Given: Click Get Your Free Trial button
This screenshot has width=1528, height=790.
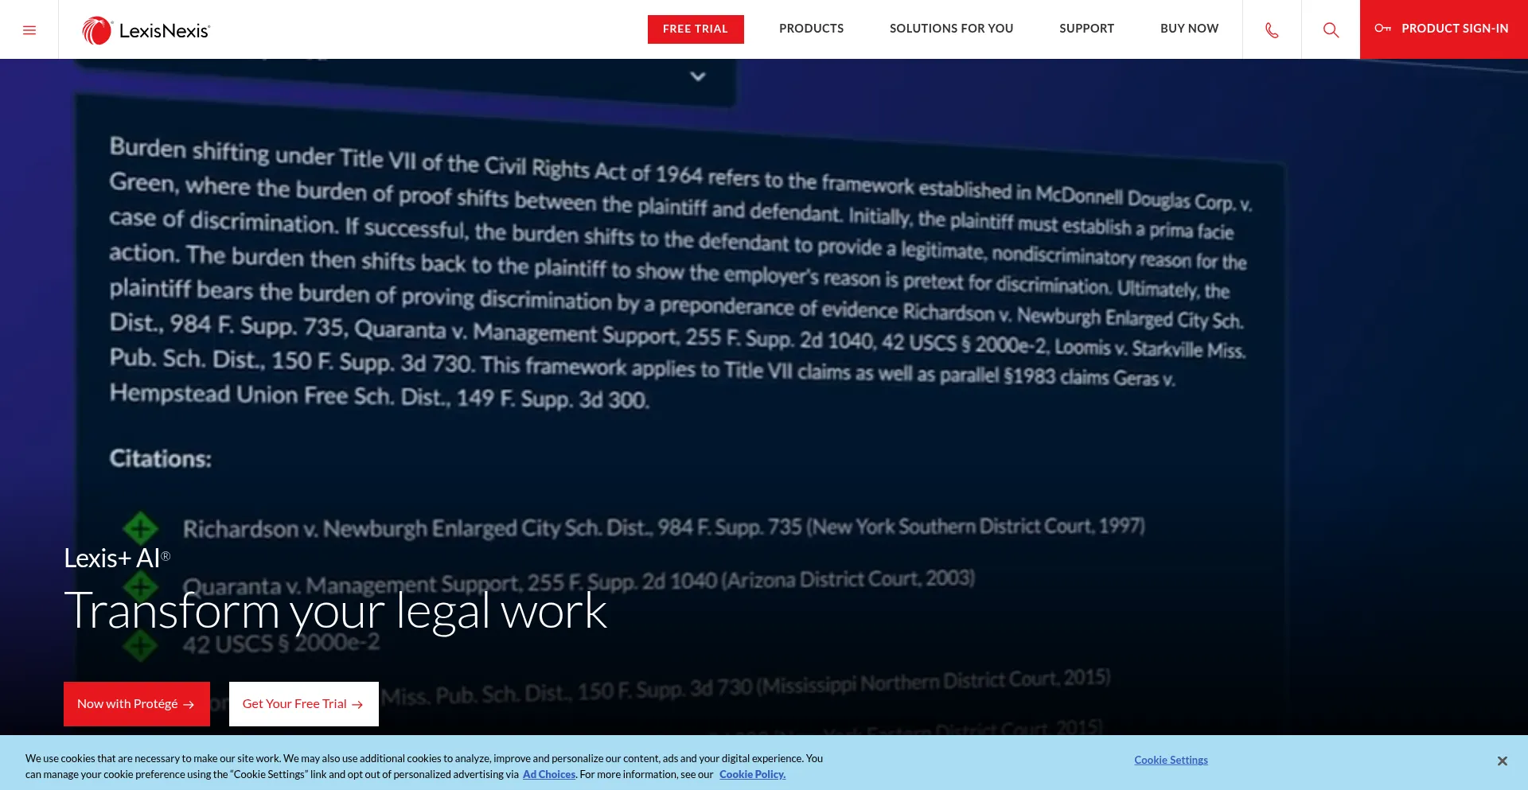Looking at the screenshot, I should (304, 704).
